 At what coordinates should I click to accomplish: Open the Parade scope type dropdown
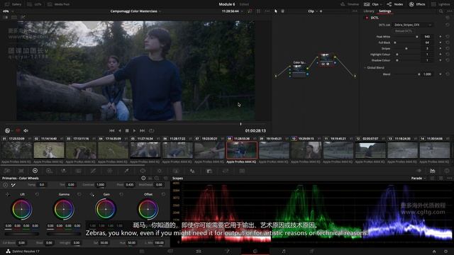point(419,178)
